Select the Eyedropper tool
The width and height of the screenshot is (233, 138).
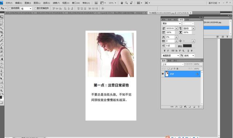pos(1,36)
